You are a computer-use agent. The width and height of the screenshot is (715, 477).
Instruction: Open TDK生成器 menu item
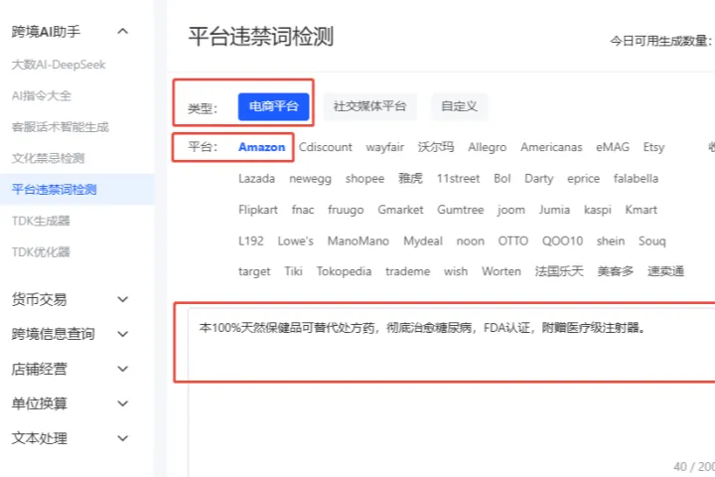(41, 221)
